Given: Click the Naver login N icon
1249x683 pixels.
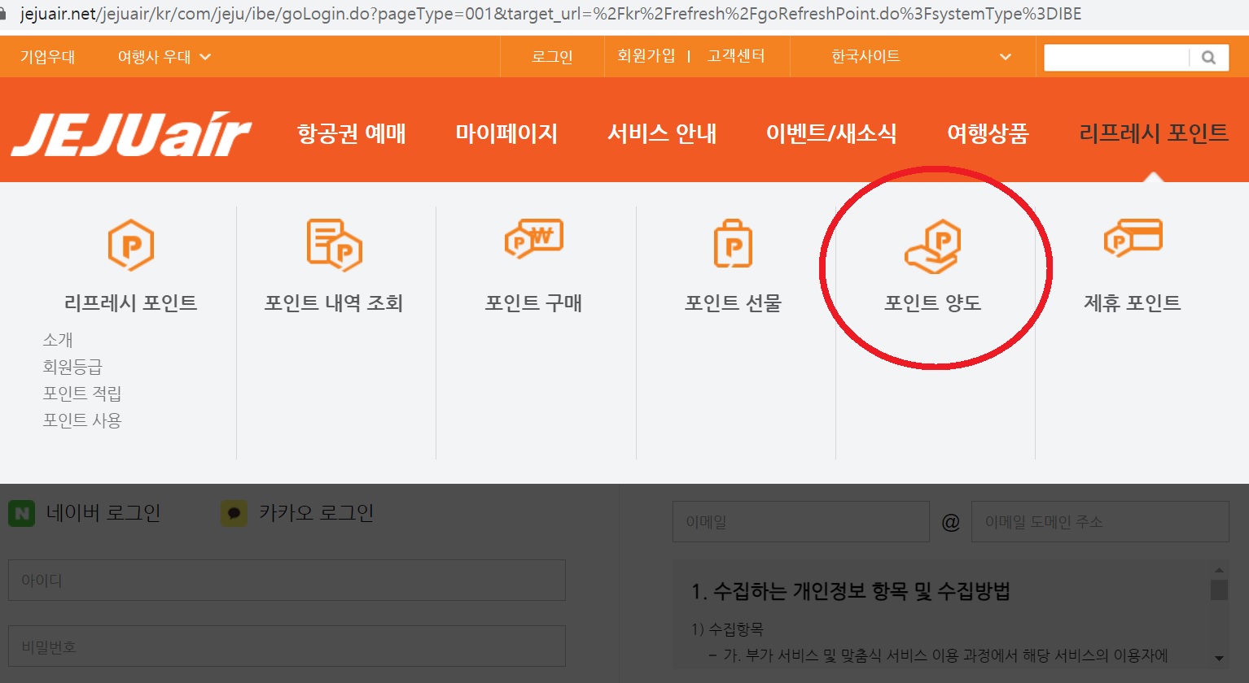Looking at the screenshot, I should [22, 513].
